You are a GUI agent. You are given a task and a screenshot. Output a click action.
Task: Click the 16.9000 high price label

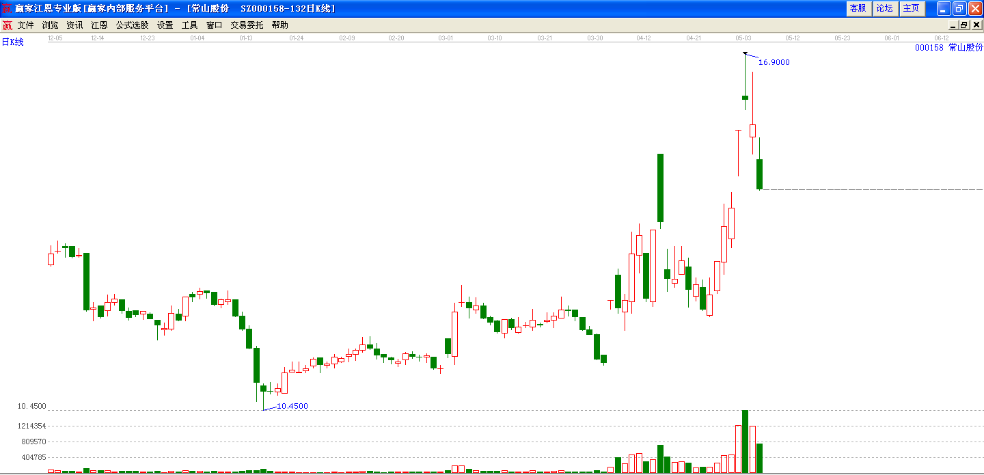pos(774,62)
